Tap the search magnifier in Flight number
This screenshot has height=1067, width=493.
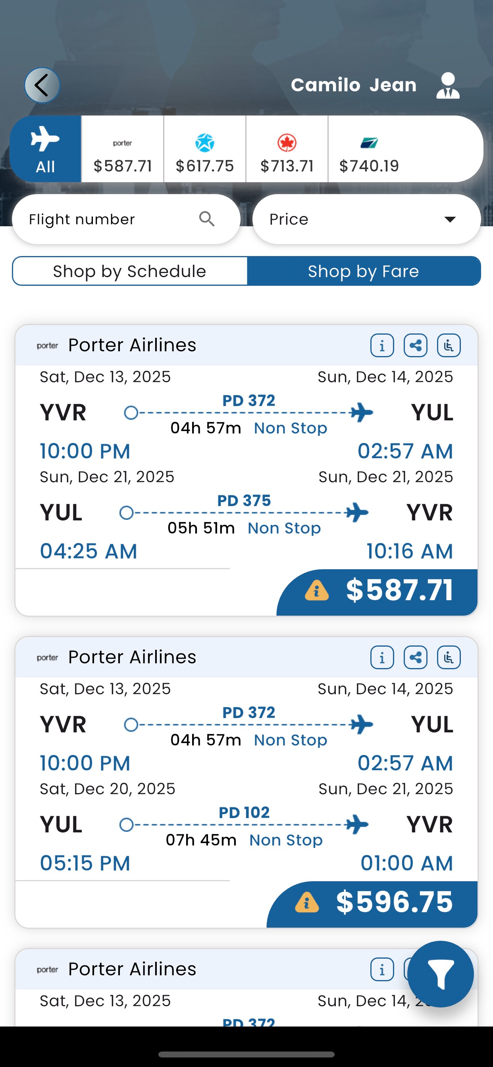(x=207, y=219)
